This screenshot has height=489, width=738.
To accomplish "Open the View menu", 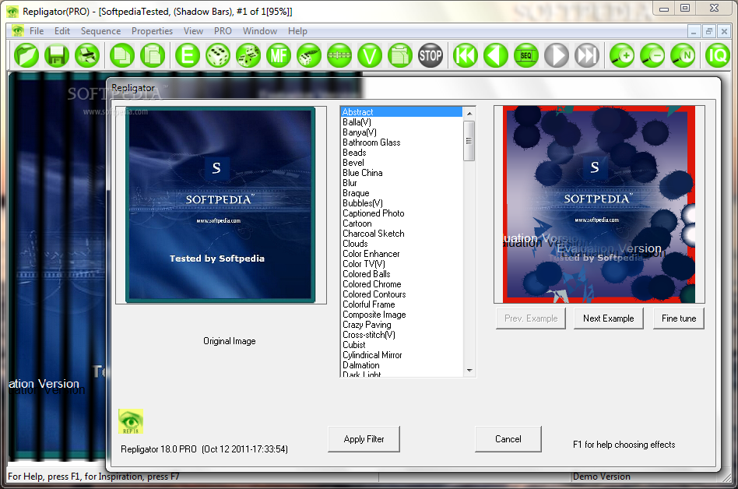I will point(193,31).
